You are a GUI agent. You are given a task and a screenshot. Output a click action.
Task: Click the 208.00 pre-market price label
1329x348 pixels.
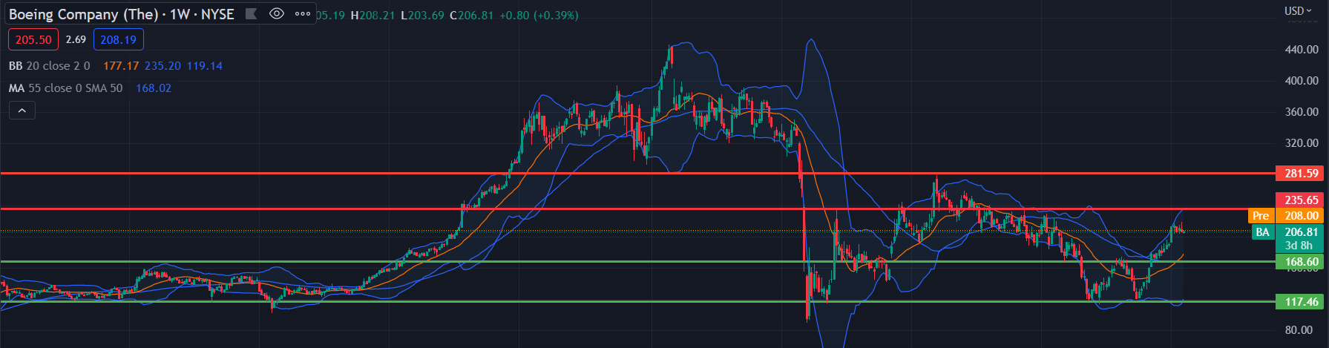click(1302, 216)
